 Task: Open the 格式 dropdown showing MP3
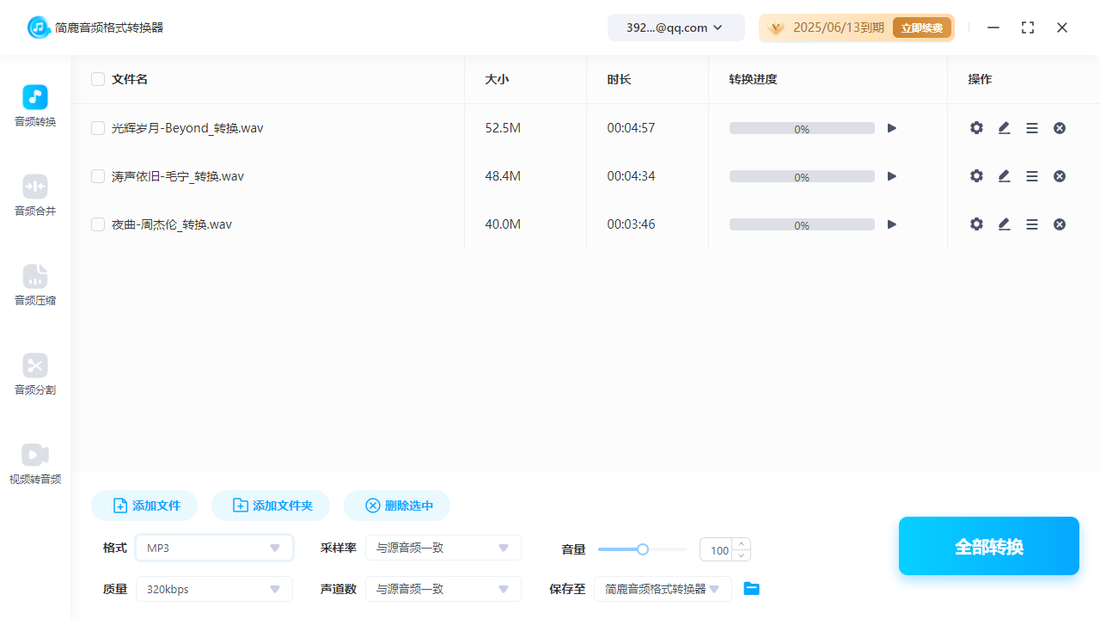pos(214,548)
